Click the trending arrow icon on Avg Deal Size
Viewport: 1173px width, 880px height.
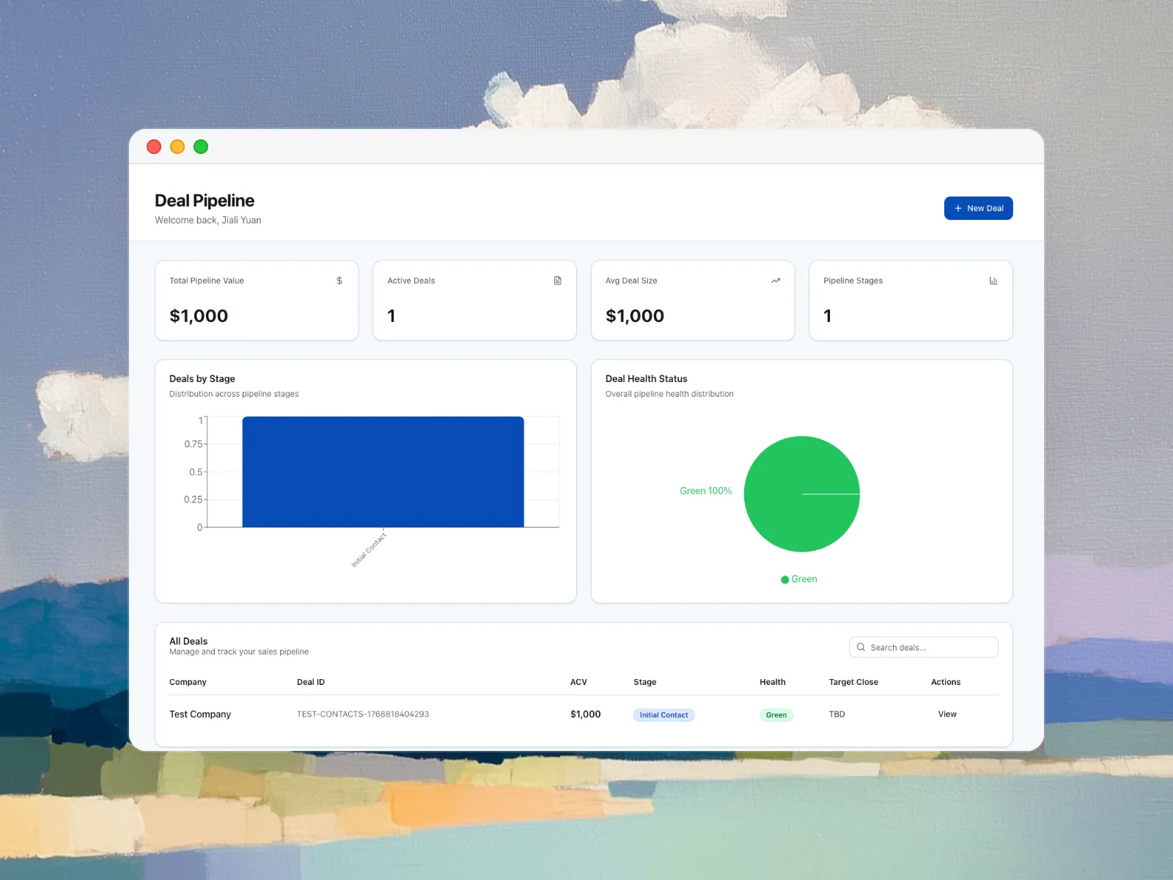(x=776, y=281)
